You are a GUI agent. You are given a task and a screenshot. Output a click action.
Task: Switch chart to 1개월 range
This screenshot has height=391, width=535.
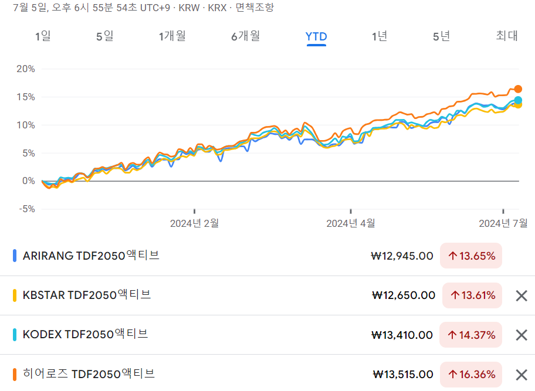[x=172, y=36]
